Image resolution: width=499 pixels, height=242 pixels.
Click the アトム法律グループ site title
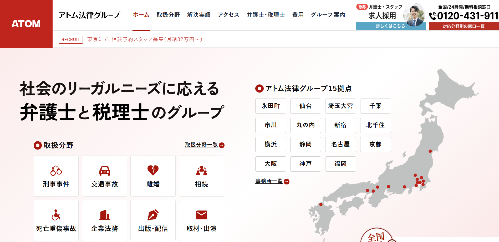click(x=89, y=15)
